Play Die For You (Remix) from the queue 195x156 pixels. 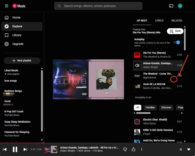point(158,55)
